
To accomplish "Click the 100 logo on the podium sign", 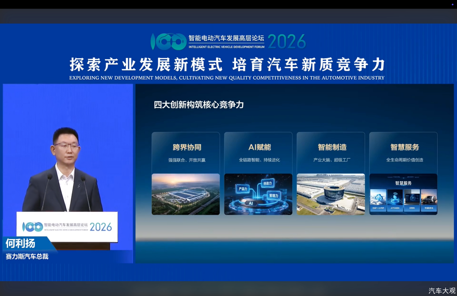I will [x=33, y=227].
